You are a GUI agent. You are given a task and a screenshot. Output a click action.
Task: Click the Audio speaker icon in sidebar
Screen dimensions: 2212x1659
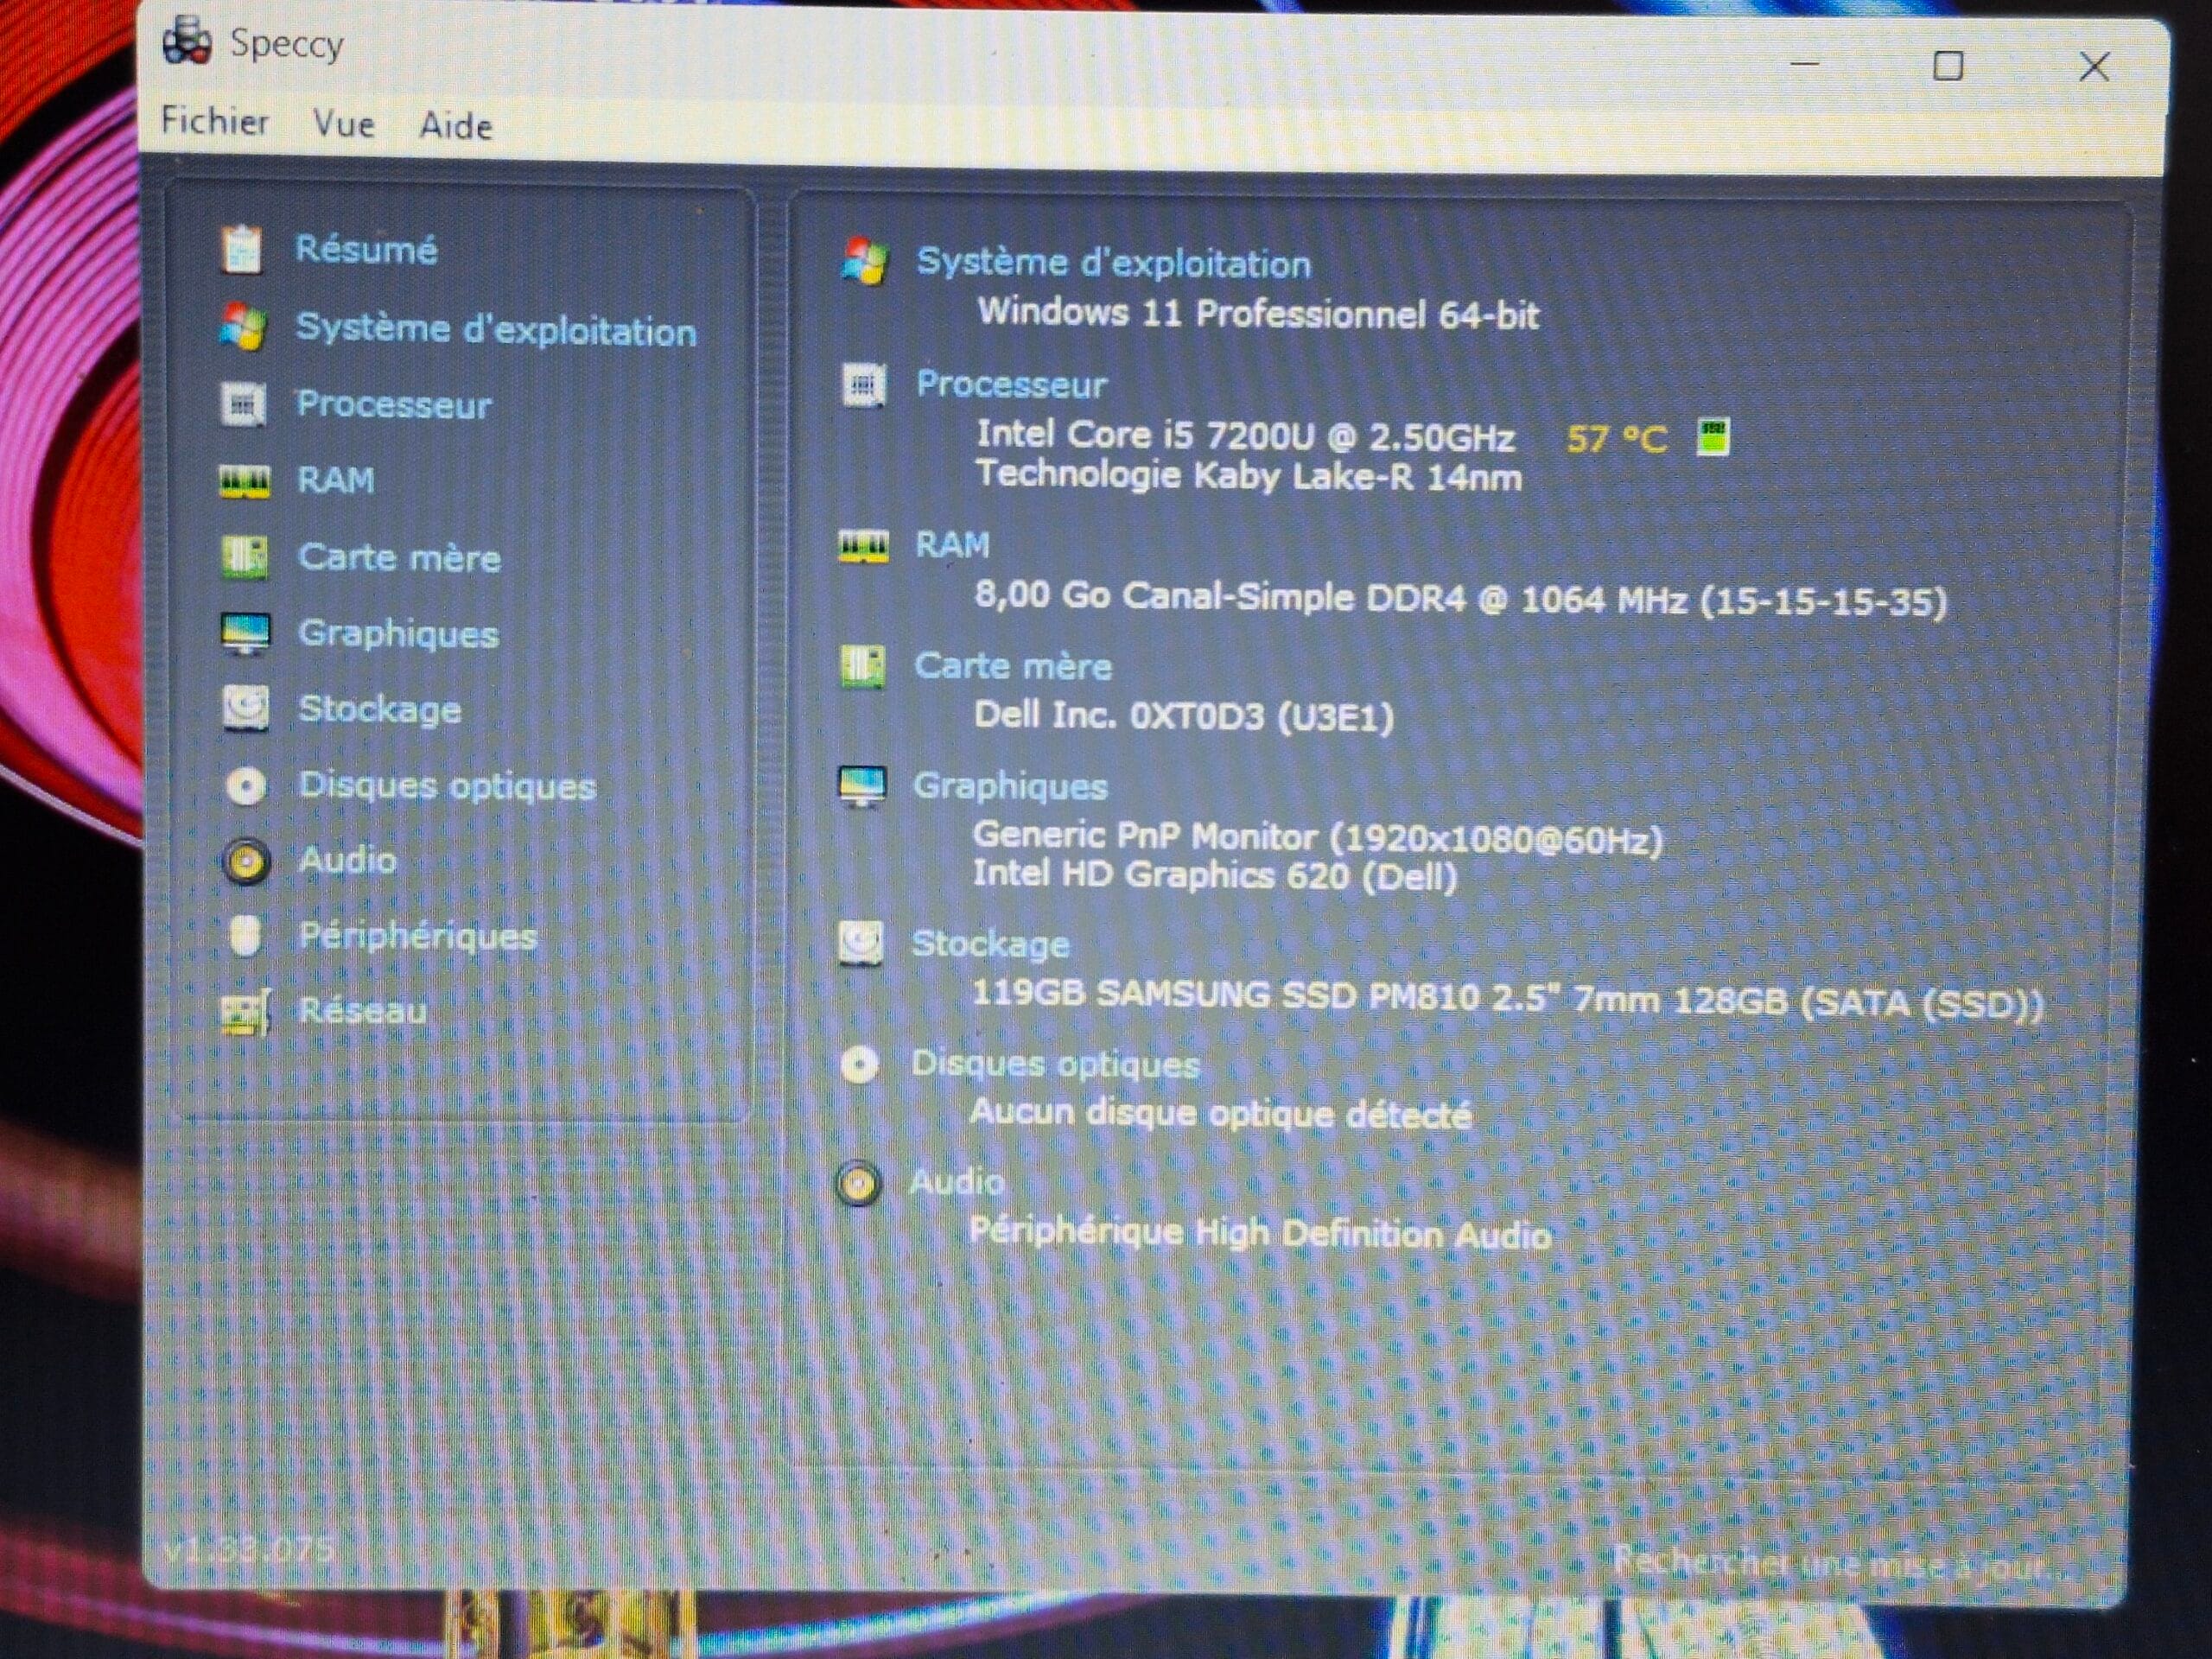[246, 861]
